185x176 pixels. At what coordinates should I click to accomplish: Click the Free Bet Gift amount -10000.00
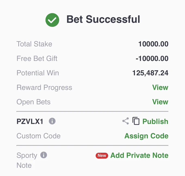tap(152, 58)
